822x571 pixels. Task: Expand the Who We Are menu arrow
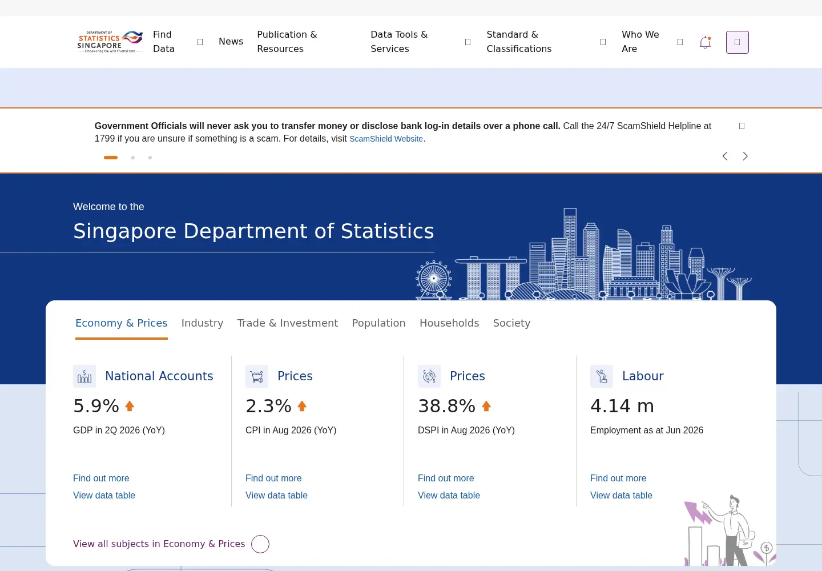coord(680,42)
